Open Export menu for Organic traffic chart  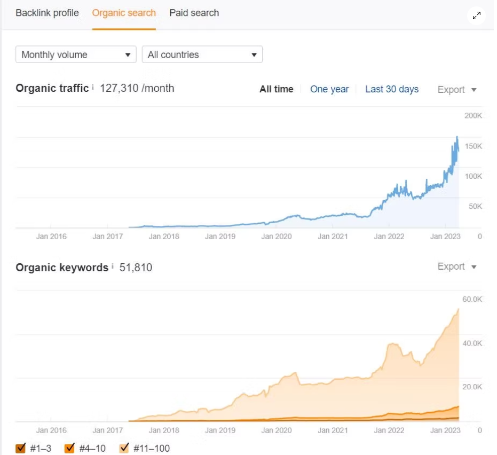[x=457, y=90]
